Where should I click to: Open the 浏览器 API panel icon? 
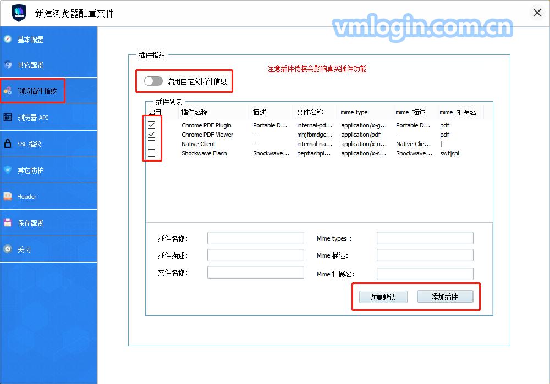pyautogui.click(x=8, y=118)
